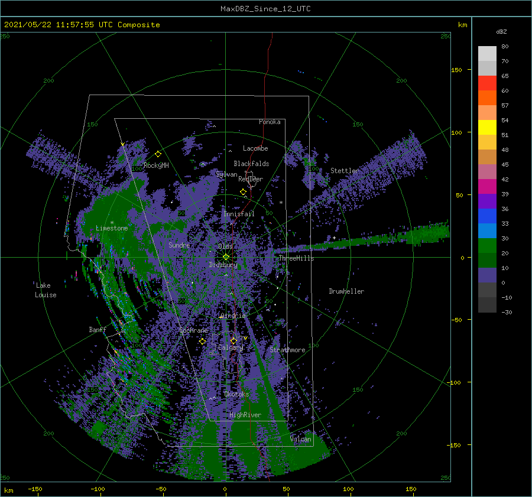
Task: Click the Banff town label
Action: coord(98,329)
